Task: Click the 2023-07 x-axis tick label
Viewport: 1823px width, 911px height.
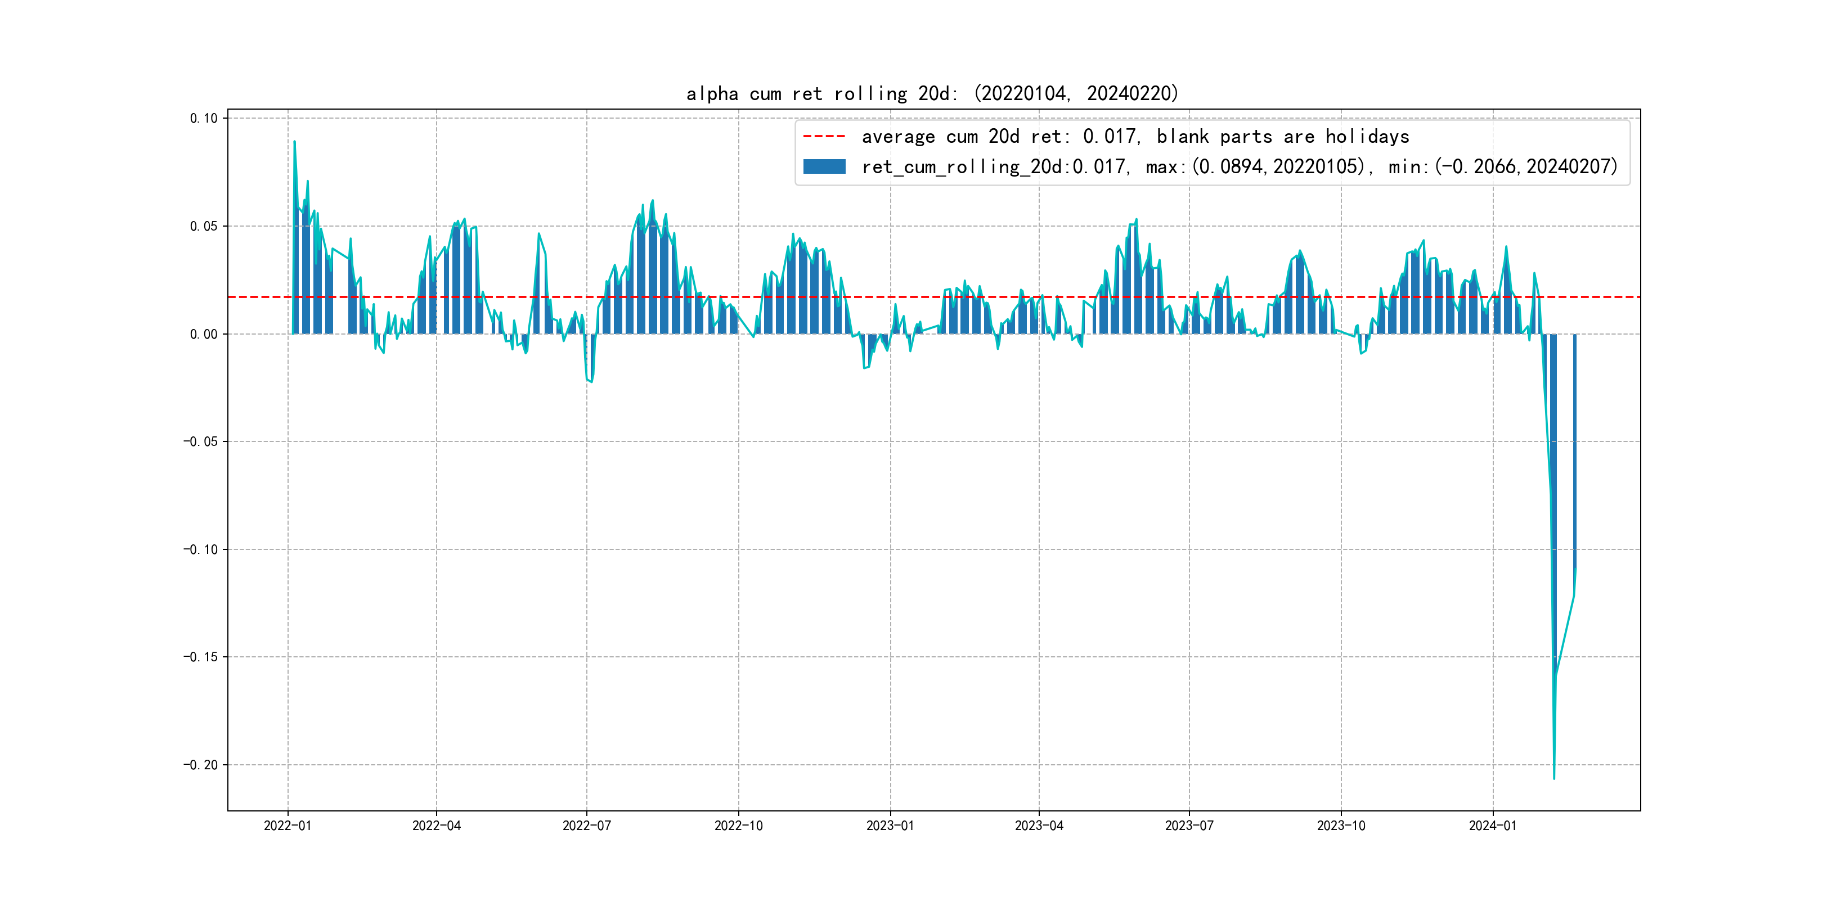Action: pos(1189,826)
